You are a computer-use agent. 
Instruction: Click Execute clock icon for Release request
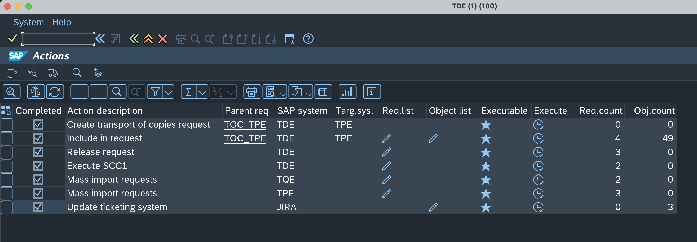click(x=539, y=152)
